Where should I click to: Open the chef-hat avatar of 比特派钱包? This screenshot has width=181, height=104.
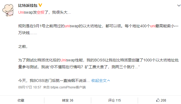point(8,10)
